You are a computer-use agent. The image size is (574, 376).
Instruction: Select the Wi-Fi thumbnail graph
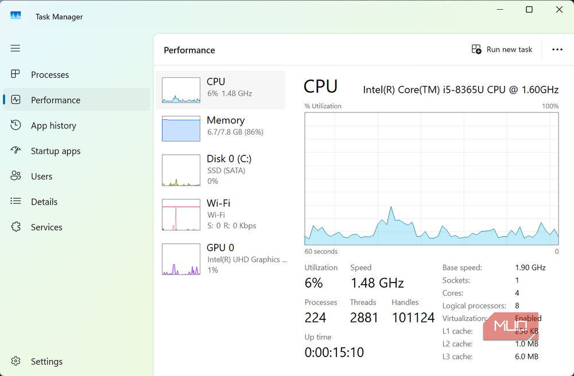click(x=181, y=214)
